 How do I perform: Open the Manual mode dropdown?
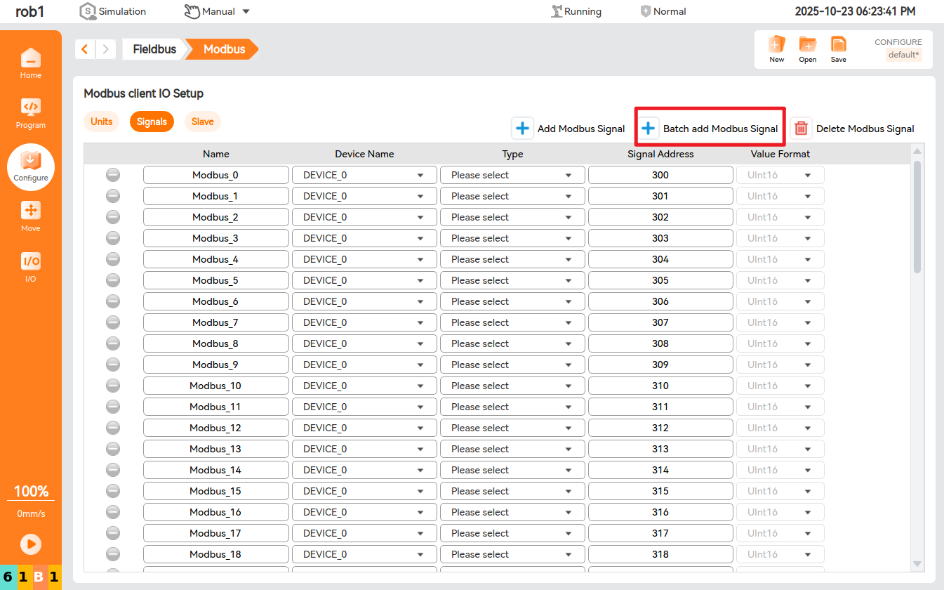point(217,11)
